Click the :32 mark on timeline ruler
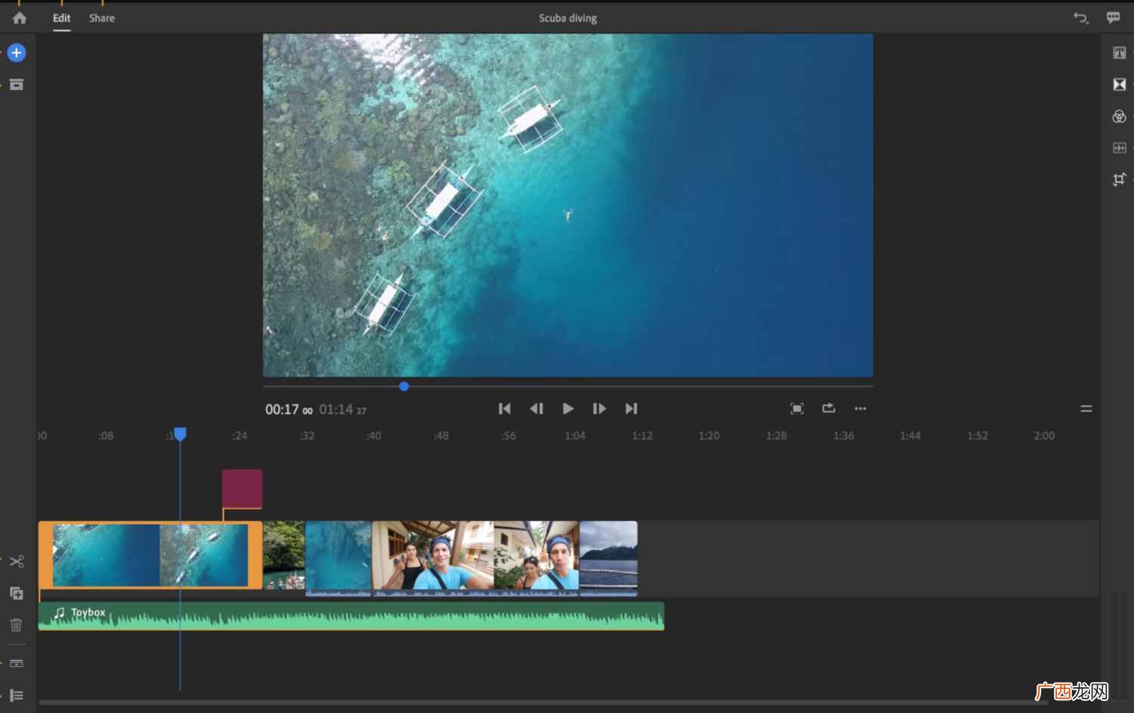This screenshot has width=1134, height=713. pos(307,436)
